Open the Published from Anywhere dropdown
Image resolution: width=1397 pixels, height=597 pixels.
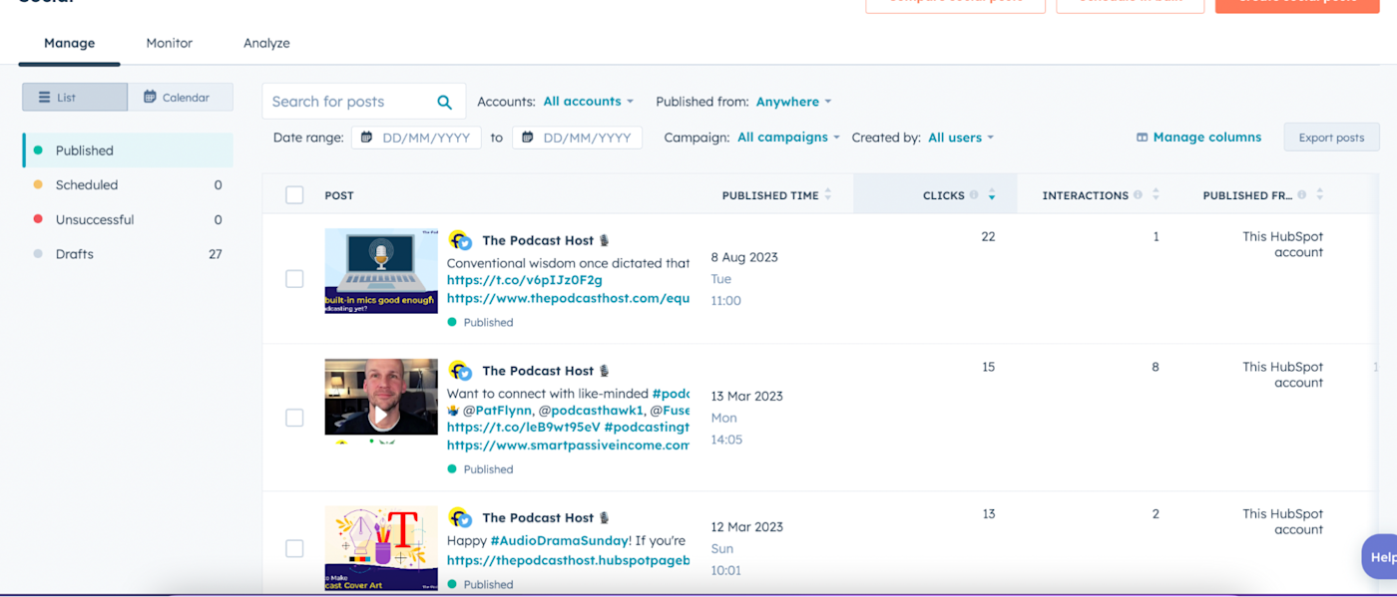(793, 102)
